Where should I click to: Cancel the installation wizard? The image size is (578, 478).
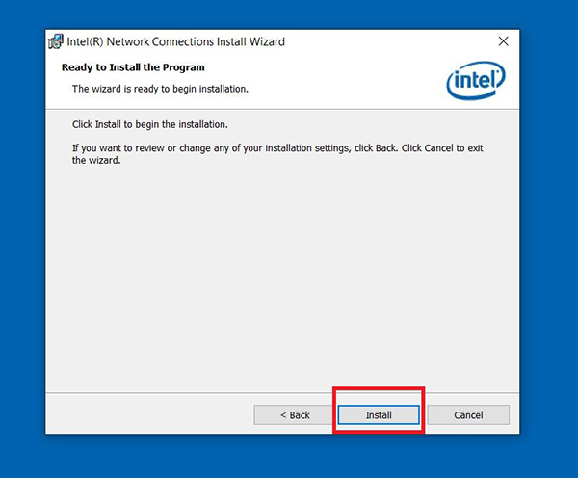point(468,415)
